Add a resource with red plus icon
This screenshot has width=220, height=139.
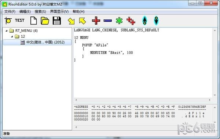point(96,21)
